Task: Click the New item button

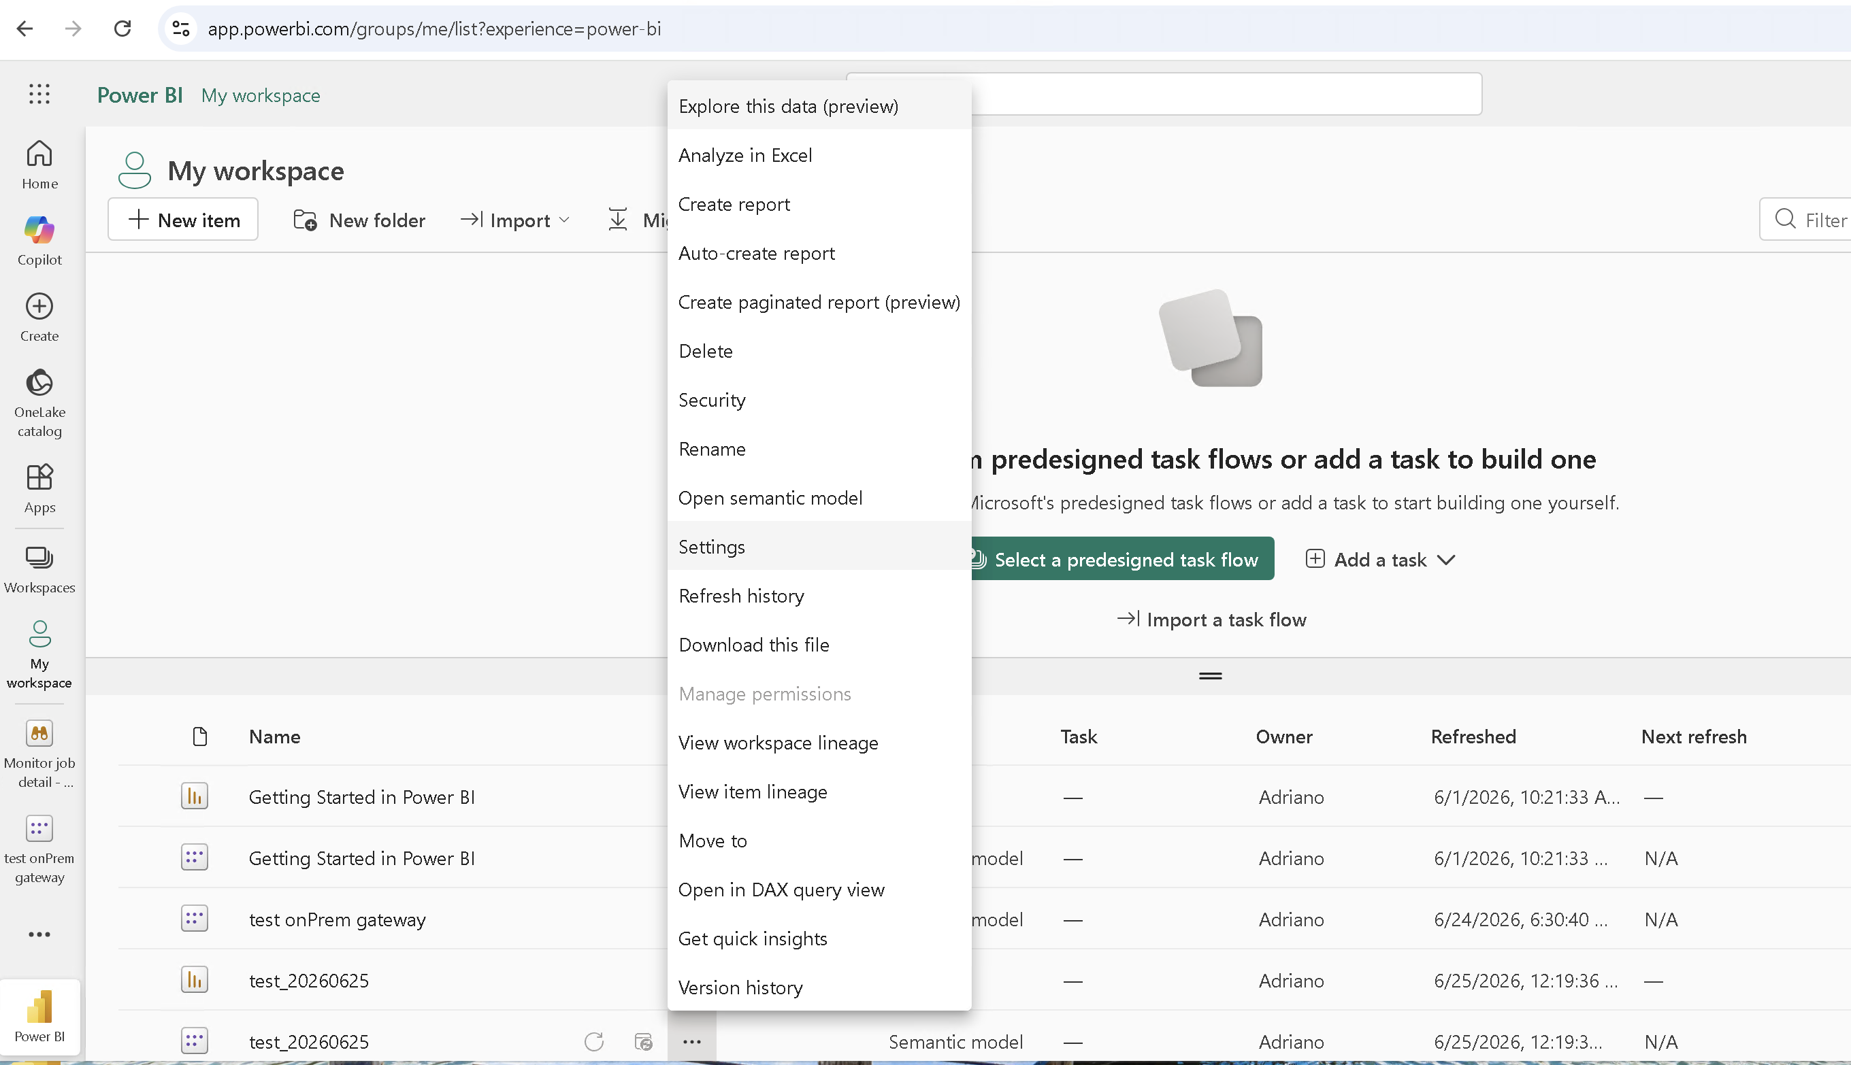Action: click(x=183, y=220)
